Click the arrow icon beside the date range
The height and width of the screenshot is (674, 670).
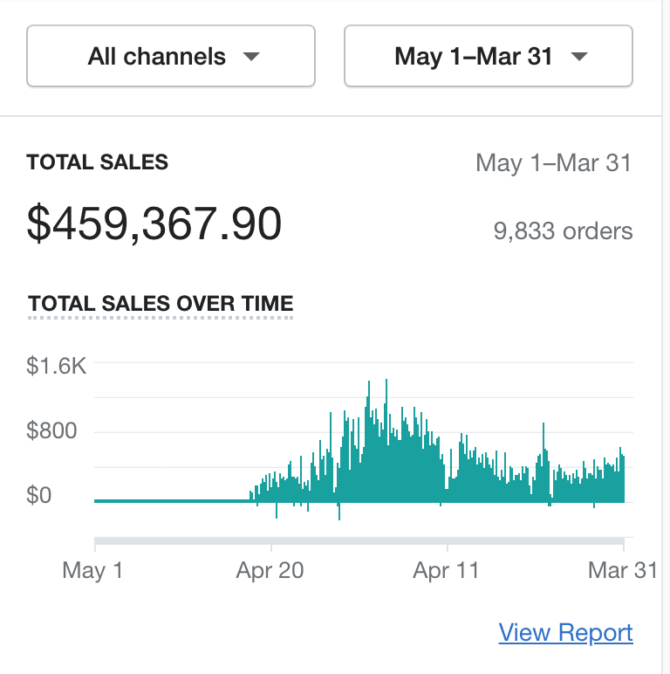pyautogui.click(x=578, y=58)
